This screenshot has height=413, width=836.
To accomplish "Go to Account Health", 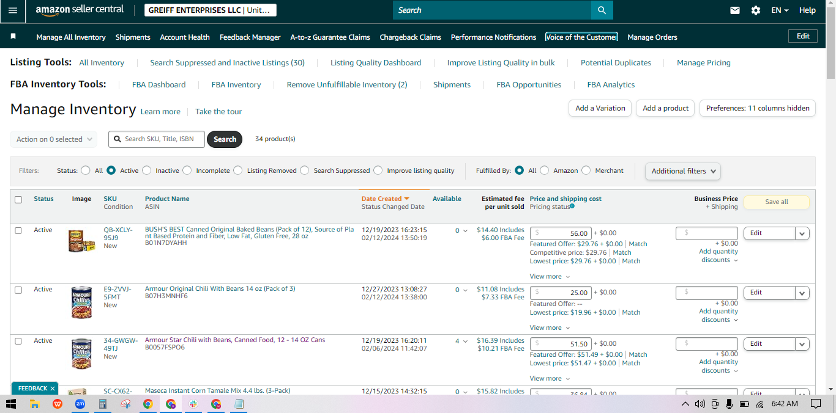I will click(185, 37).
